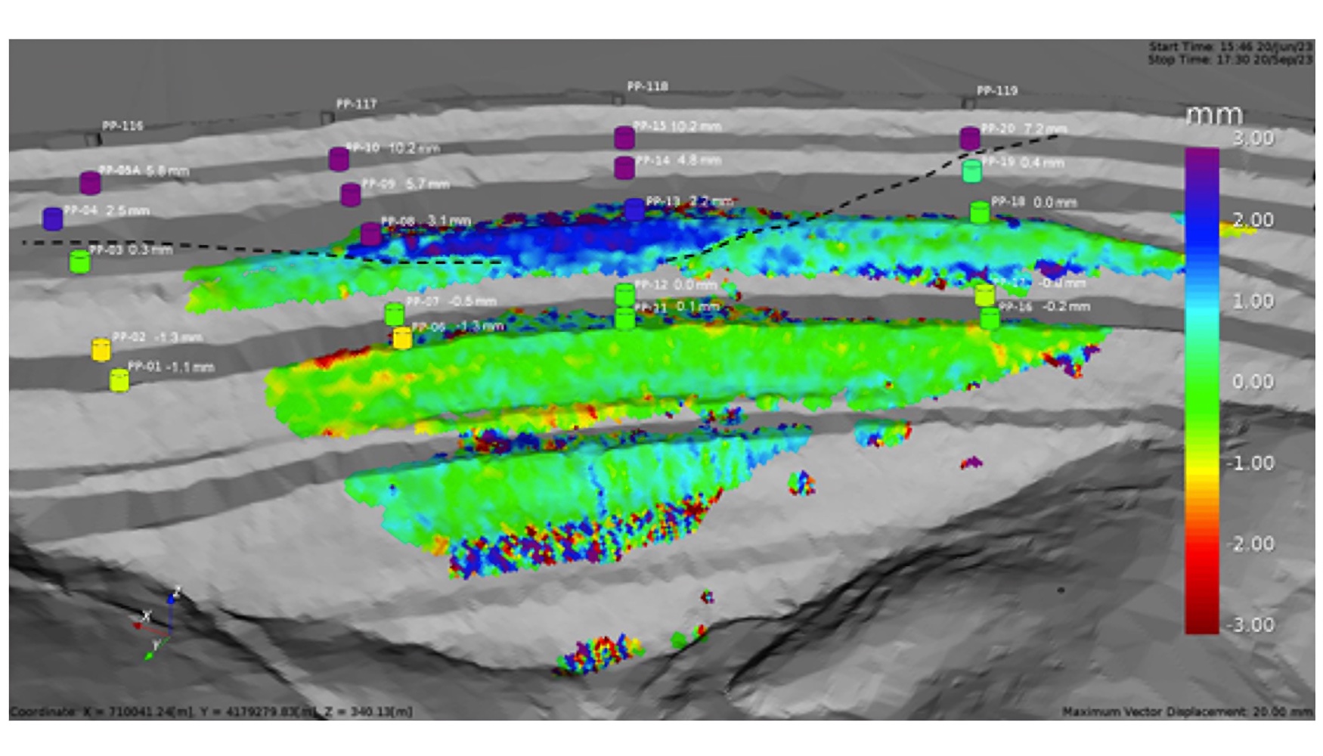Click the purple top of color scale

(x=1202, y=159)
